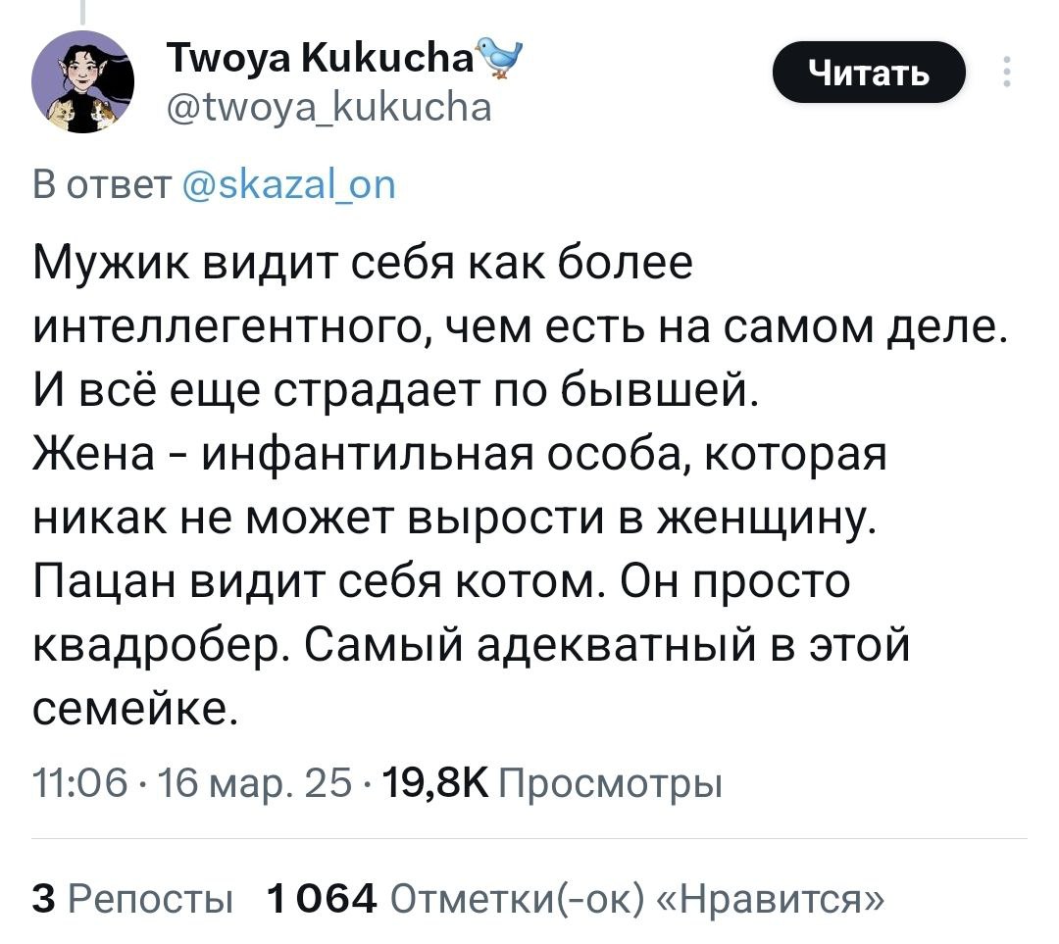Click the tweet line starting with "Мужик видит"
Viewport: 1059px width, 944px height.
pyautogui.click(x=363, y=263)
